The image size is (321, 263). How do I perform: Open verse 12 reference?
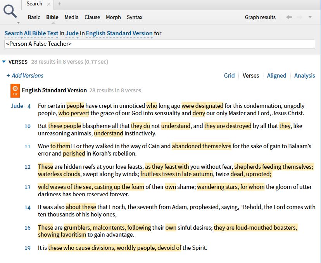pos(28,167)
